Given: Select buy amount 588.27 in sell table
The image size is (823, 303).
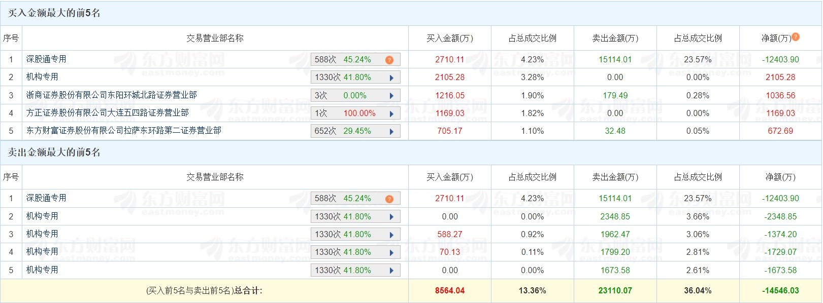Looking at the screenshot, I should 450,235.
